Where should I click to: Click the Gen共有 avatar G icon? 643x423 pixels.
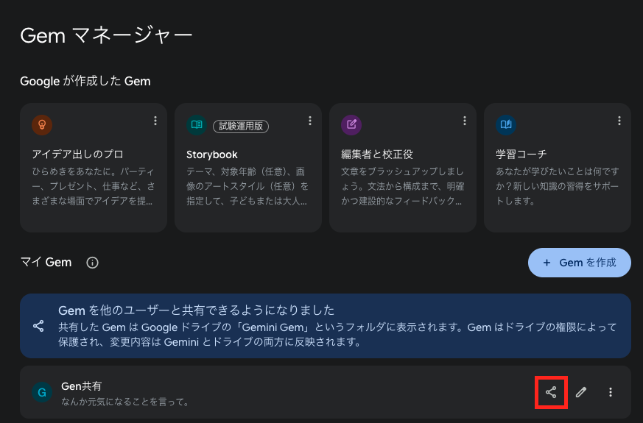coord(42,392)
